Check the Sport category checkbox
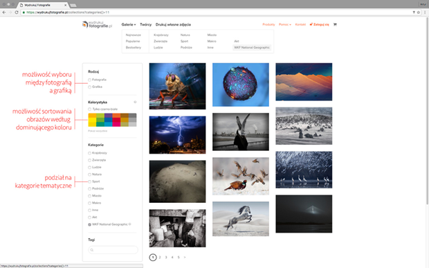Screen dimensions: 429x268 click(89, 181)
